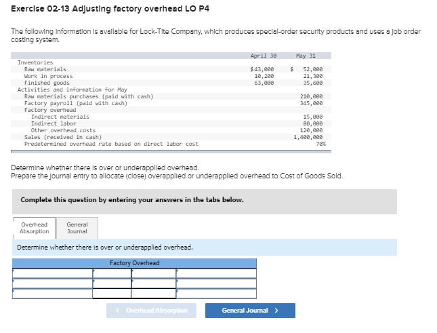Open second row right label dropdown cell

pyautogui.click(x=216, y=283)
